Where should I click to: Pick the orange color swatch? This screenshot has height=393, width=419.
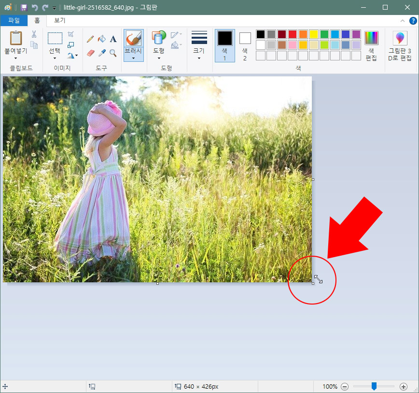[303, 34]
